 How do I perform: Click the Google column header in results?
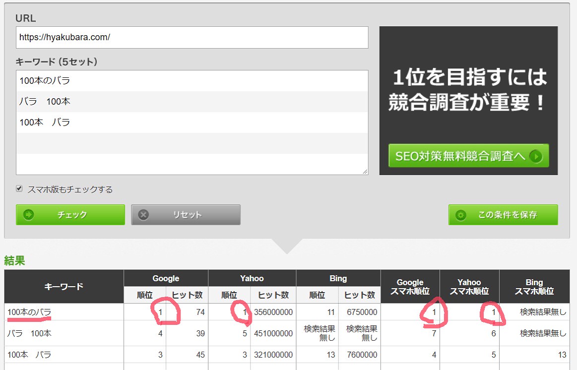[x=166, y=278]
